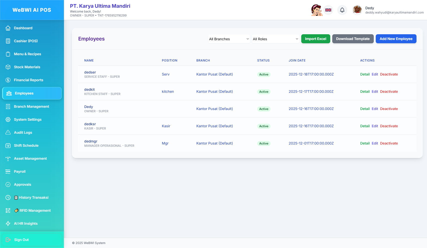Click the UK flag language icon
Screen dimensions: 427x248
tap(328, 10)
